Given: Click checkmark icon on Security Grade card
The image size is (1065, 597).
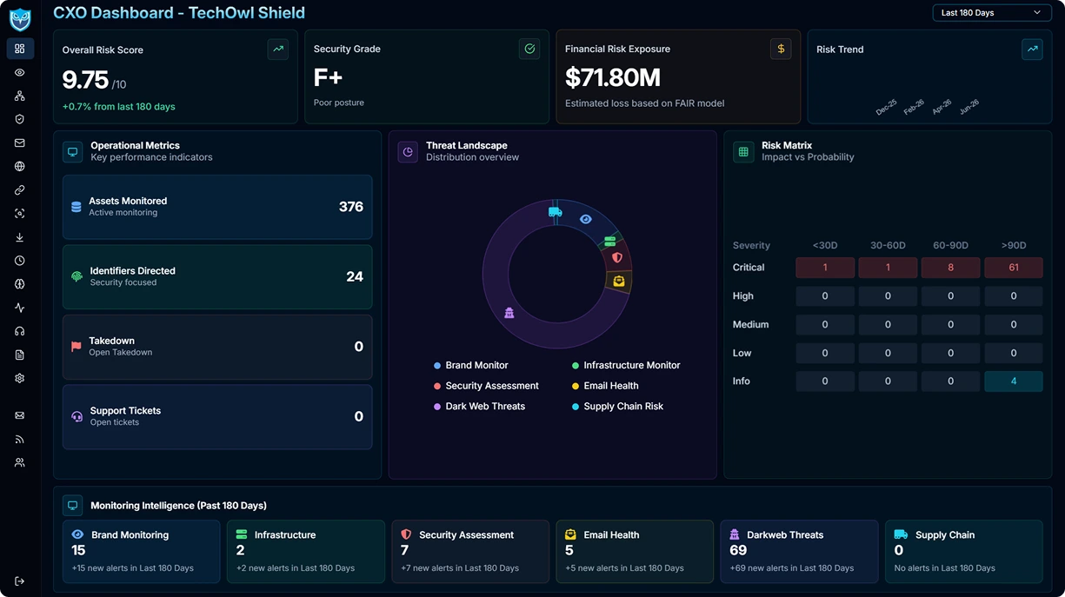Looking at the screenshot, I should point(529,49).
